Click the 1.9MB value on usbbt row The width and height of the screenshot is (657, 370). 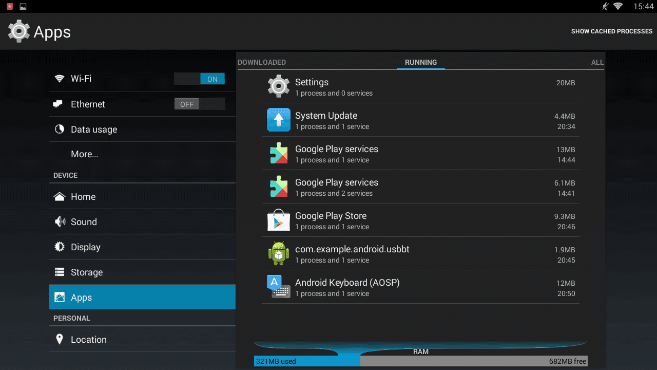pos(565,250)
